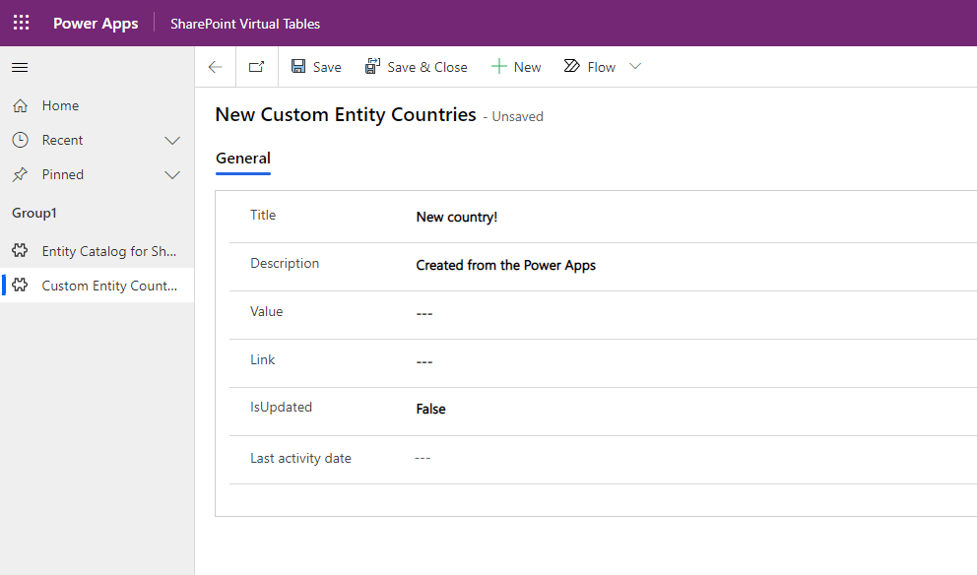Click the Flow toolbar button
This screenshot has height=575, width=977.
[590, 67]
